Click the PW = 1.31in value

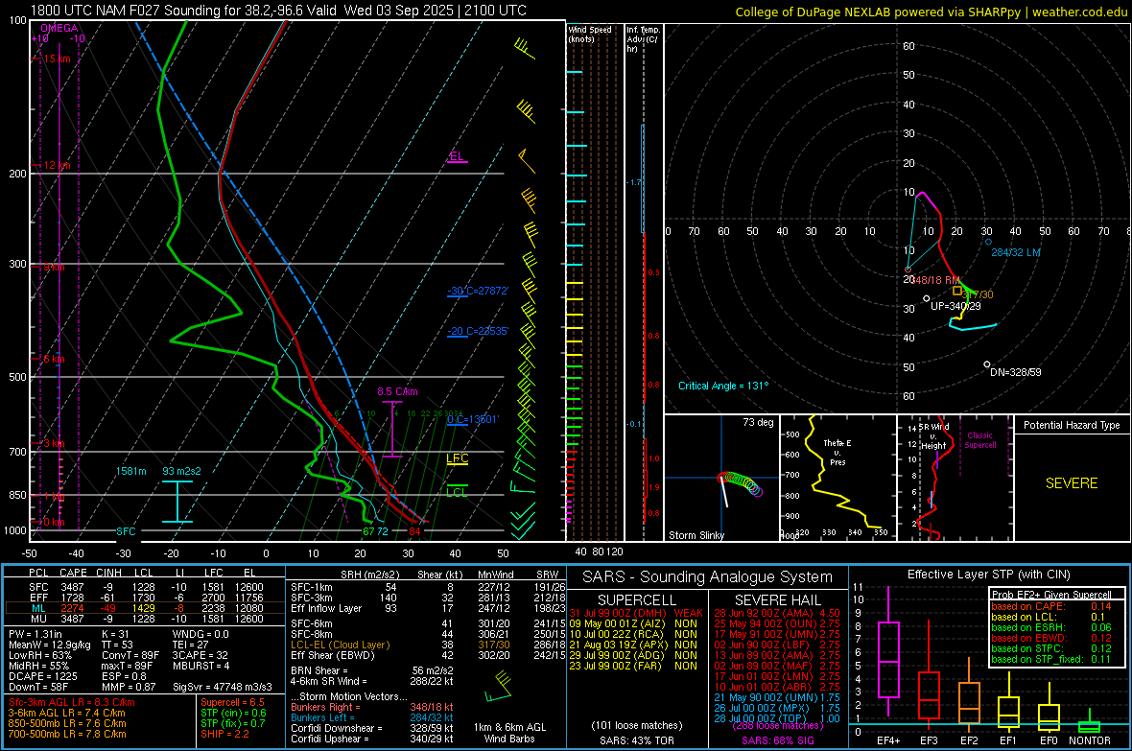35,634
